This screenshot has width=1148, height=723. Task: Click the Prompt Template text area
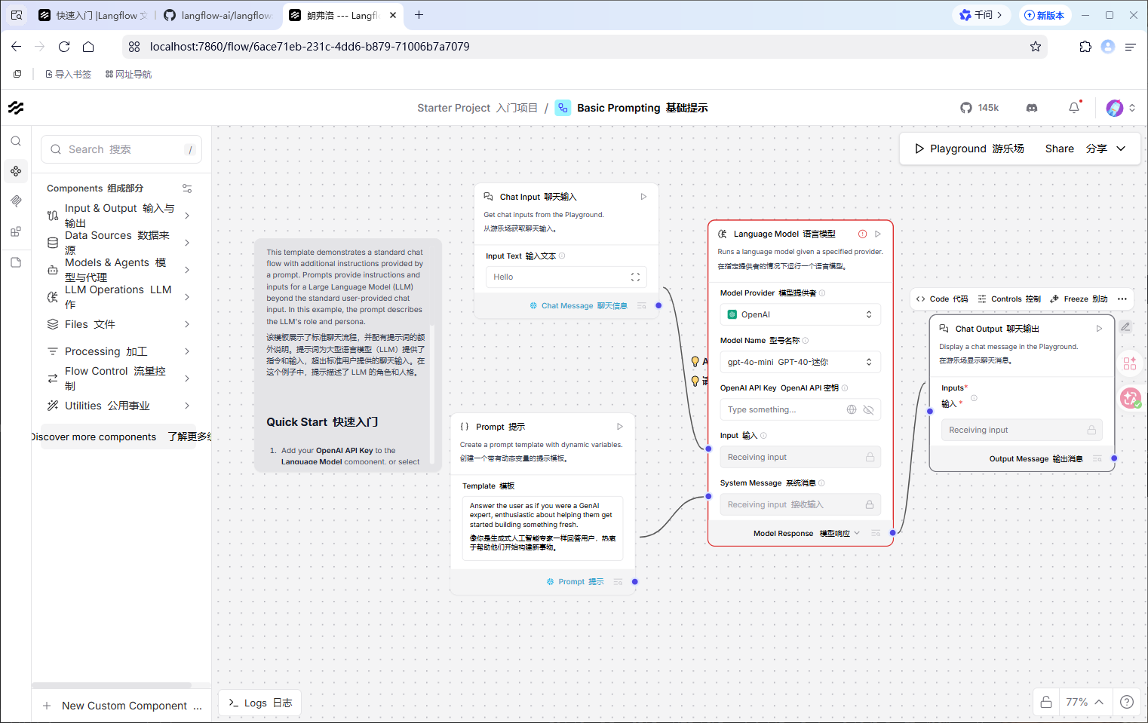pyautogui.click(x=542, y=528)
